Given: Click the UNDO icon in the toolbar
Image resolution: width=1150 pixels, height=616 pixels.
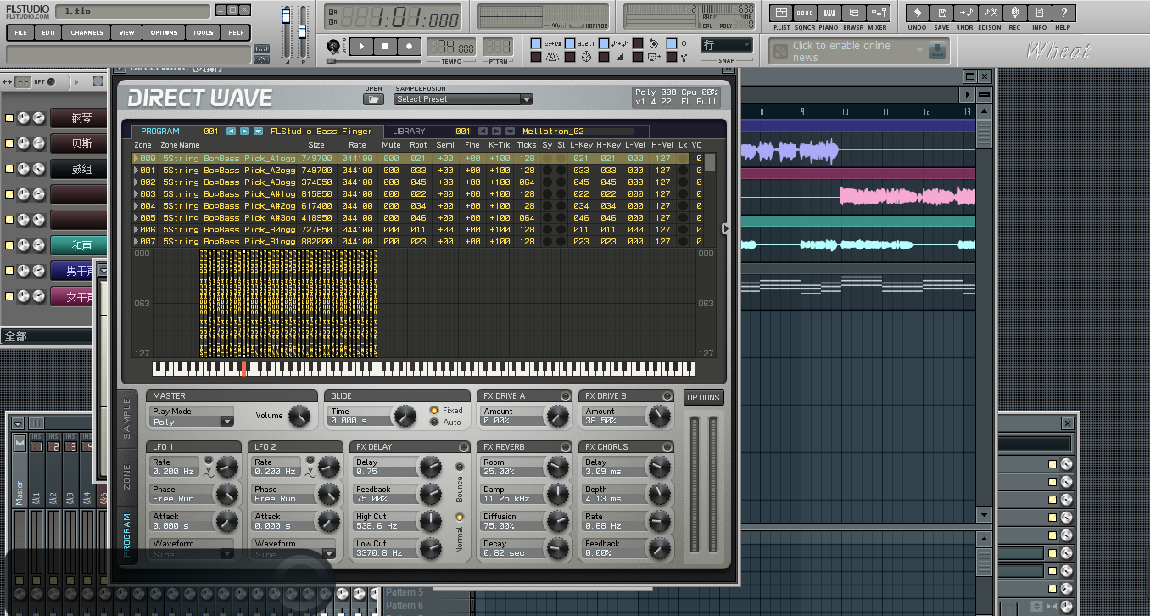Looking at the screenshot, I should [x=918, y=13].
